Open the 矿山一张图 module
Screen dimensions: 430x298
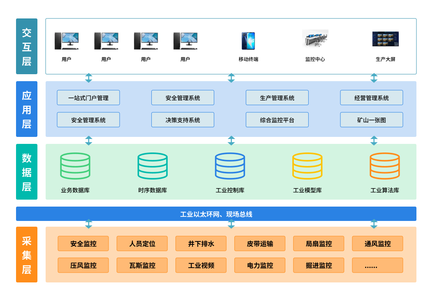coord(371,120)
